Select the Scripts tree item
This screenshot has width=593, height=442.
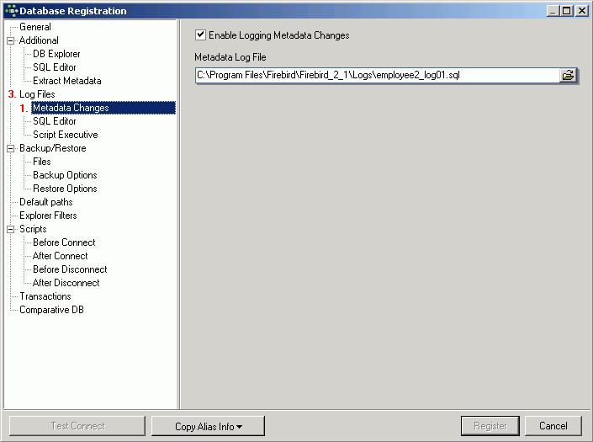pos(33,229)
